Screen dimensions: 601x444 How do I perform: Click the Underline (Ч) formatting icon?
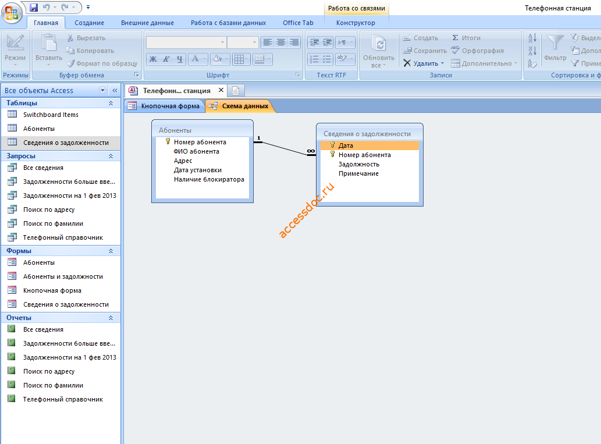[x=179, y=59]
